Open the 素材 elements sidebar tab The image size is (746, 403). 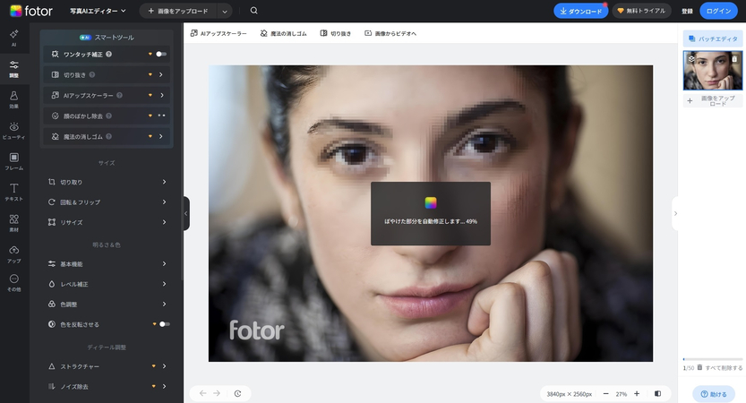(x=13, y=223)
